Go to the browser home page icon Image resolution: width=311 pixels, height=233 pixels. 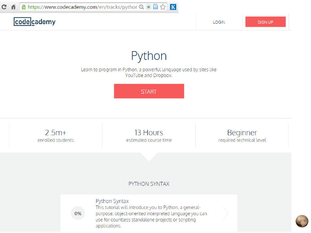point(13,7)
